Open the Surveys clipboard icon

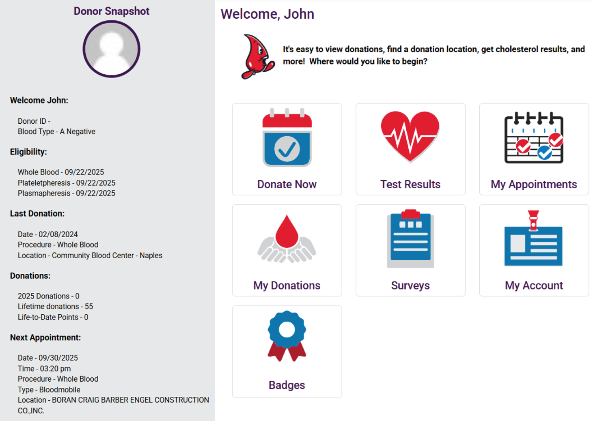pyautogui.click(x=410, y=239)
